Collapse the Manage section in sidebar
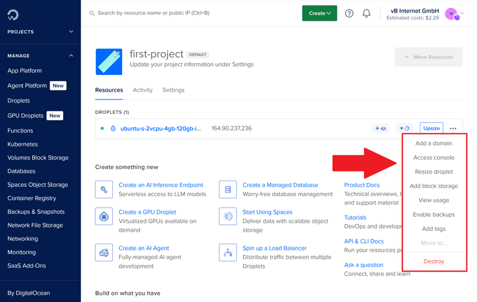The image size is (477, 302). 71,56
